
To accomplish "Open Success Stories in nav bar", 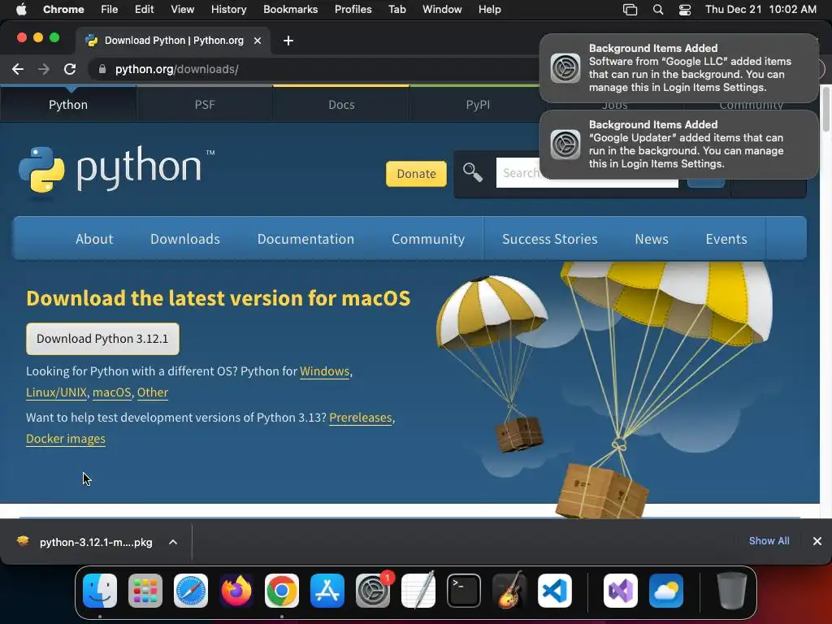I will pos(550,239).
